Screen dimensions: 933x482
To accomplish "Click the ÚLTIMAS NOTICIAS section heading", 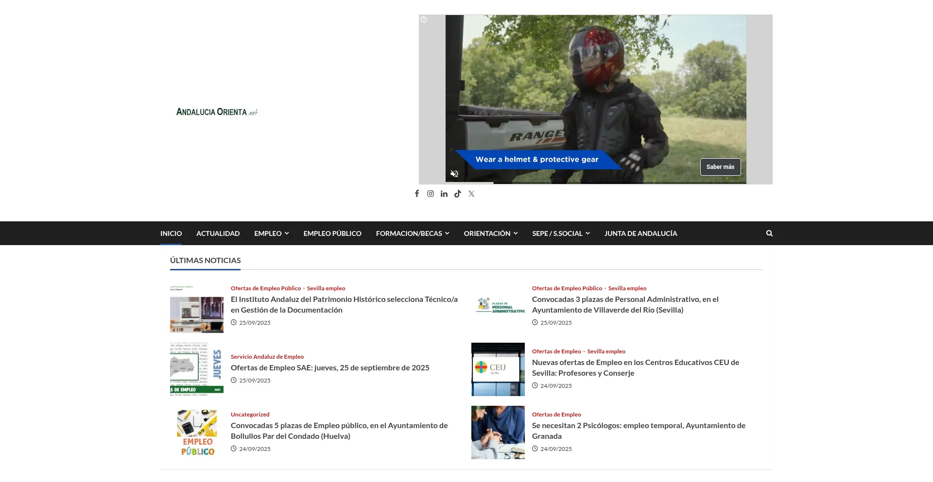I will 206,261.
